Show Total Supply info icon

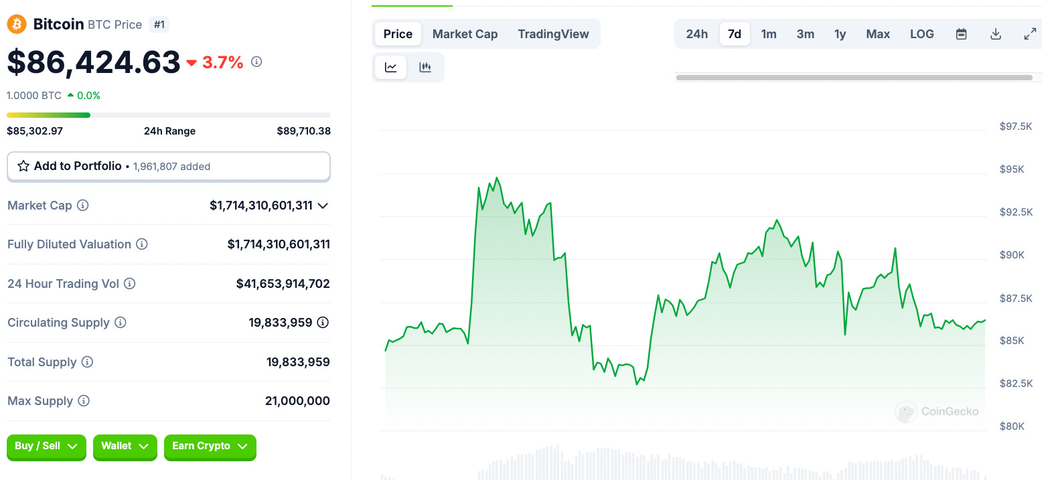tap(87, 362)
